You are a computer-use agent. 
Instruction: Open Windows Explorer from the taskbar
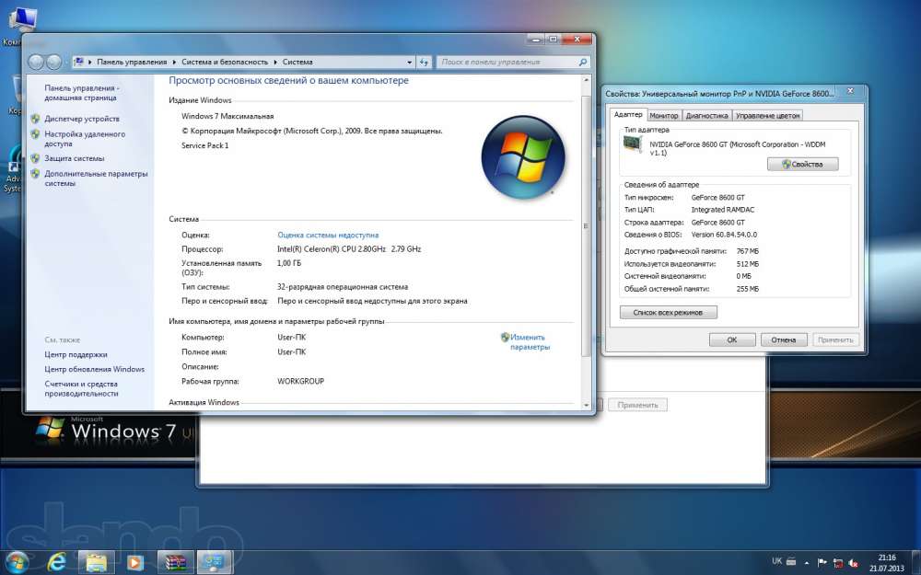tap(97, 563)
